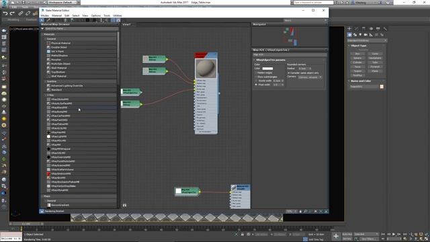Click the Lay Out Children toolbar icon

(x=106, y=20)
